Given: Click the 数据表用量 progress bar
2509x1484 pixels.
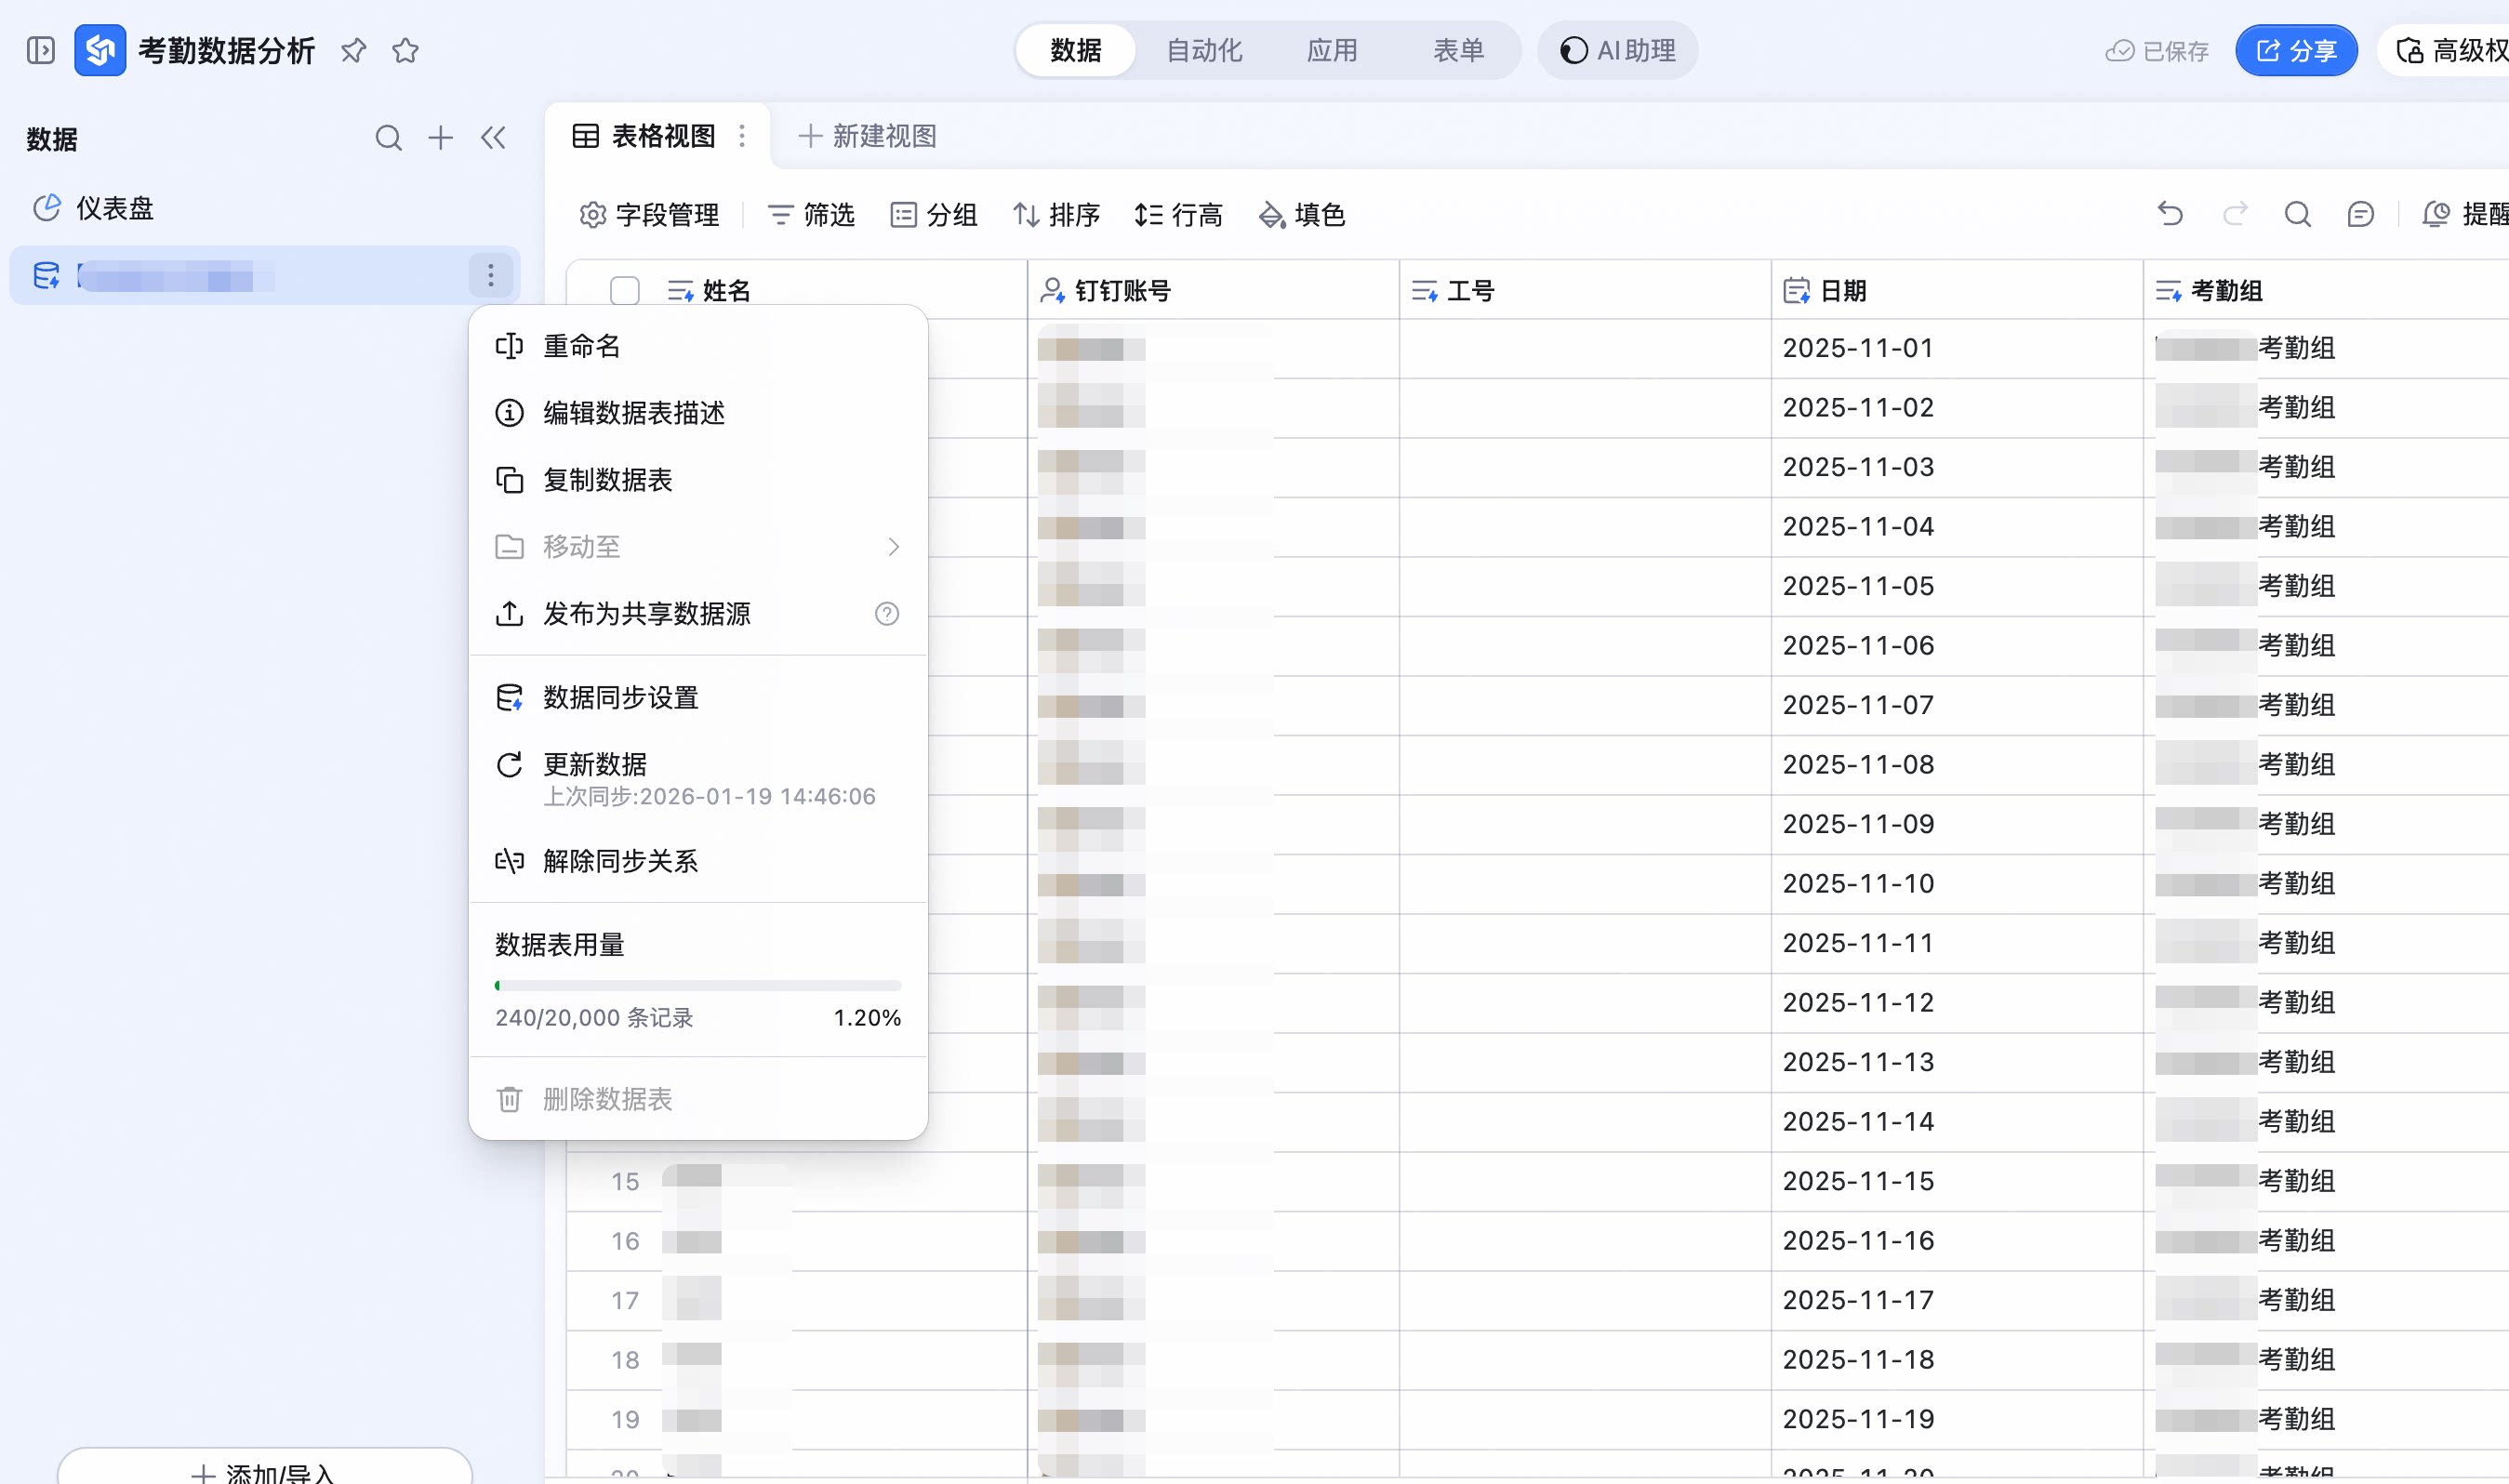Looking at the screenshot, I should (698, 986).
